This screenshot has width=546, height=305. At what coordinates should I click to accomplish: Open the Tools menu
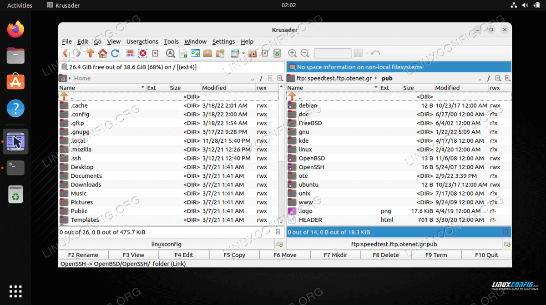[x=172, y=41]
